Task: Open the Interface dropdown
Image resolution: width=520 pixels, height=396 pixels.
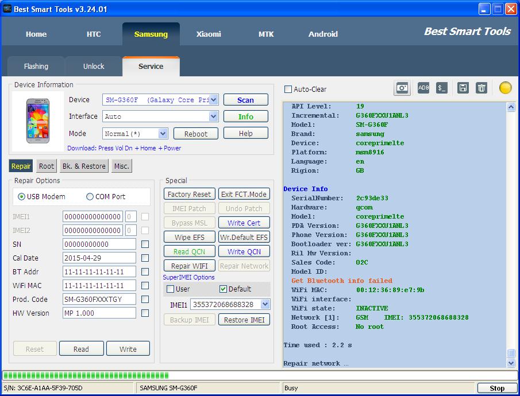Action: pyautogui.click(x=213, y=117)
